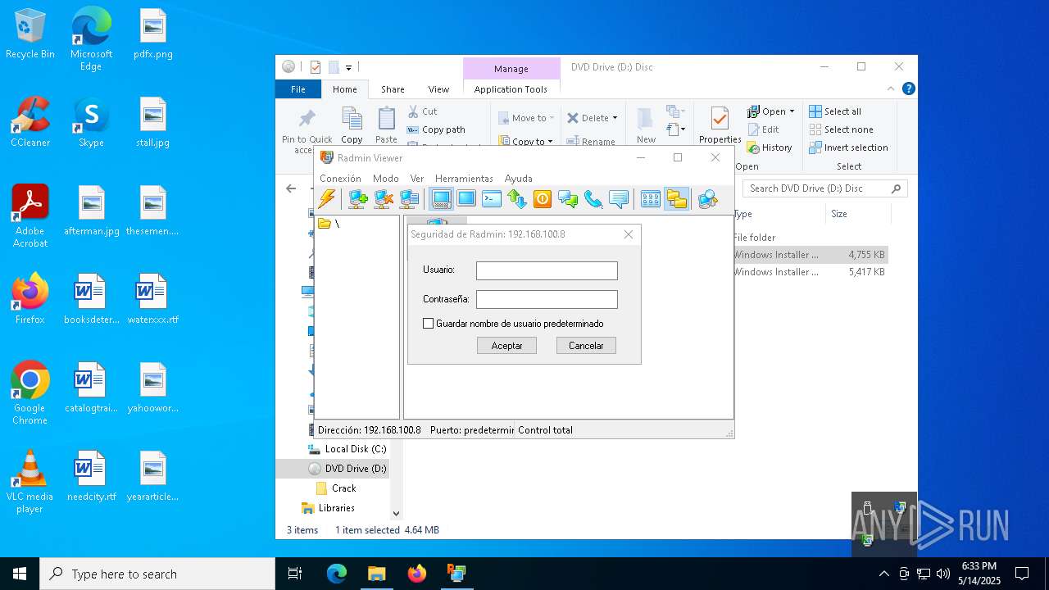Check Guardar nombre de usuario predeterminado
This screenshot has height=590, width=1049.
pos(428,324)
